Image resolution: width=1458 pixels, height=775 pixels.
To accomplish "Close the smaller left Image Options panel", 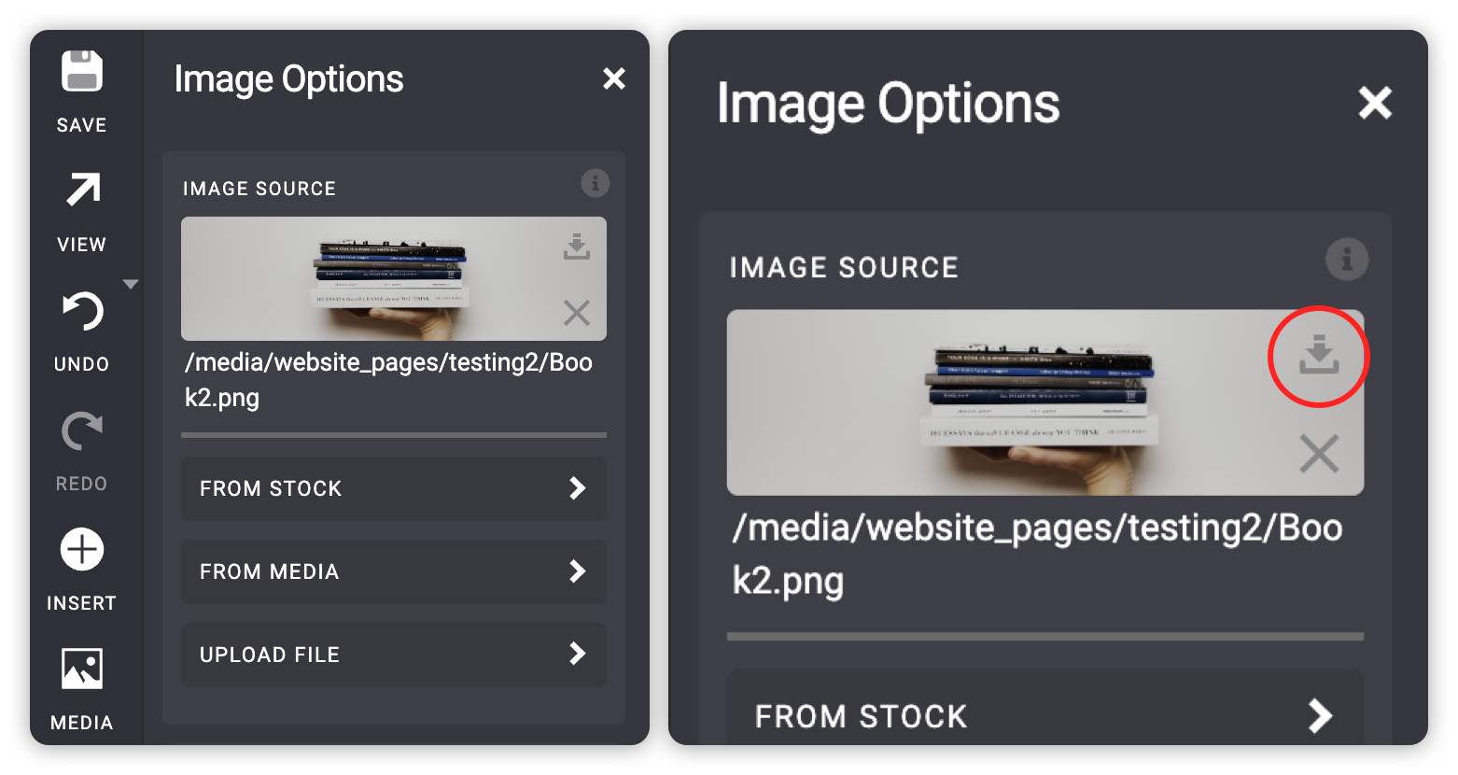I will [613, 79].
